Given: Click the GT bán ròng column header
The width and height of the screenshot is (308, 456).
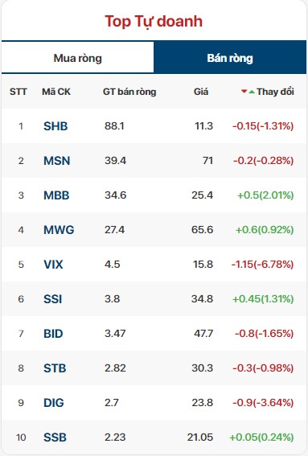Looking at the screenshot, I should pos(129,92).
